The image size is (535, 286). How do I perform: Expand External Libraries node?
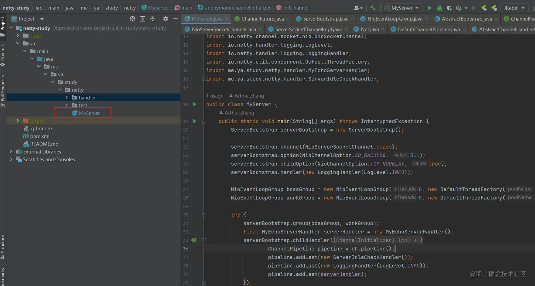coord(11,151)
